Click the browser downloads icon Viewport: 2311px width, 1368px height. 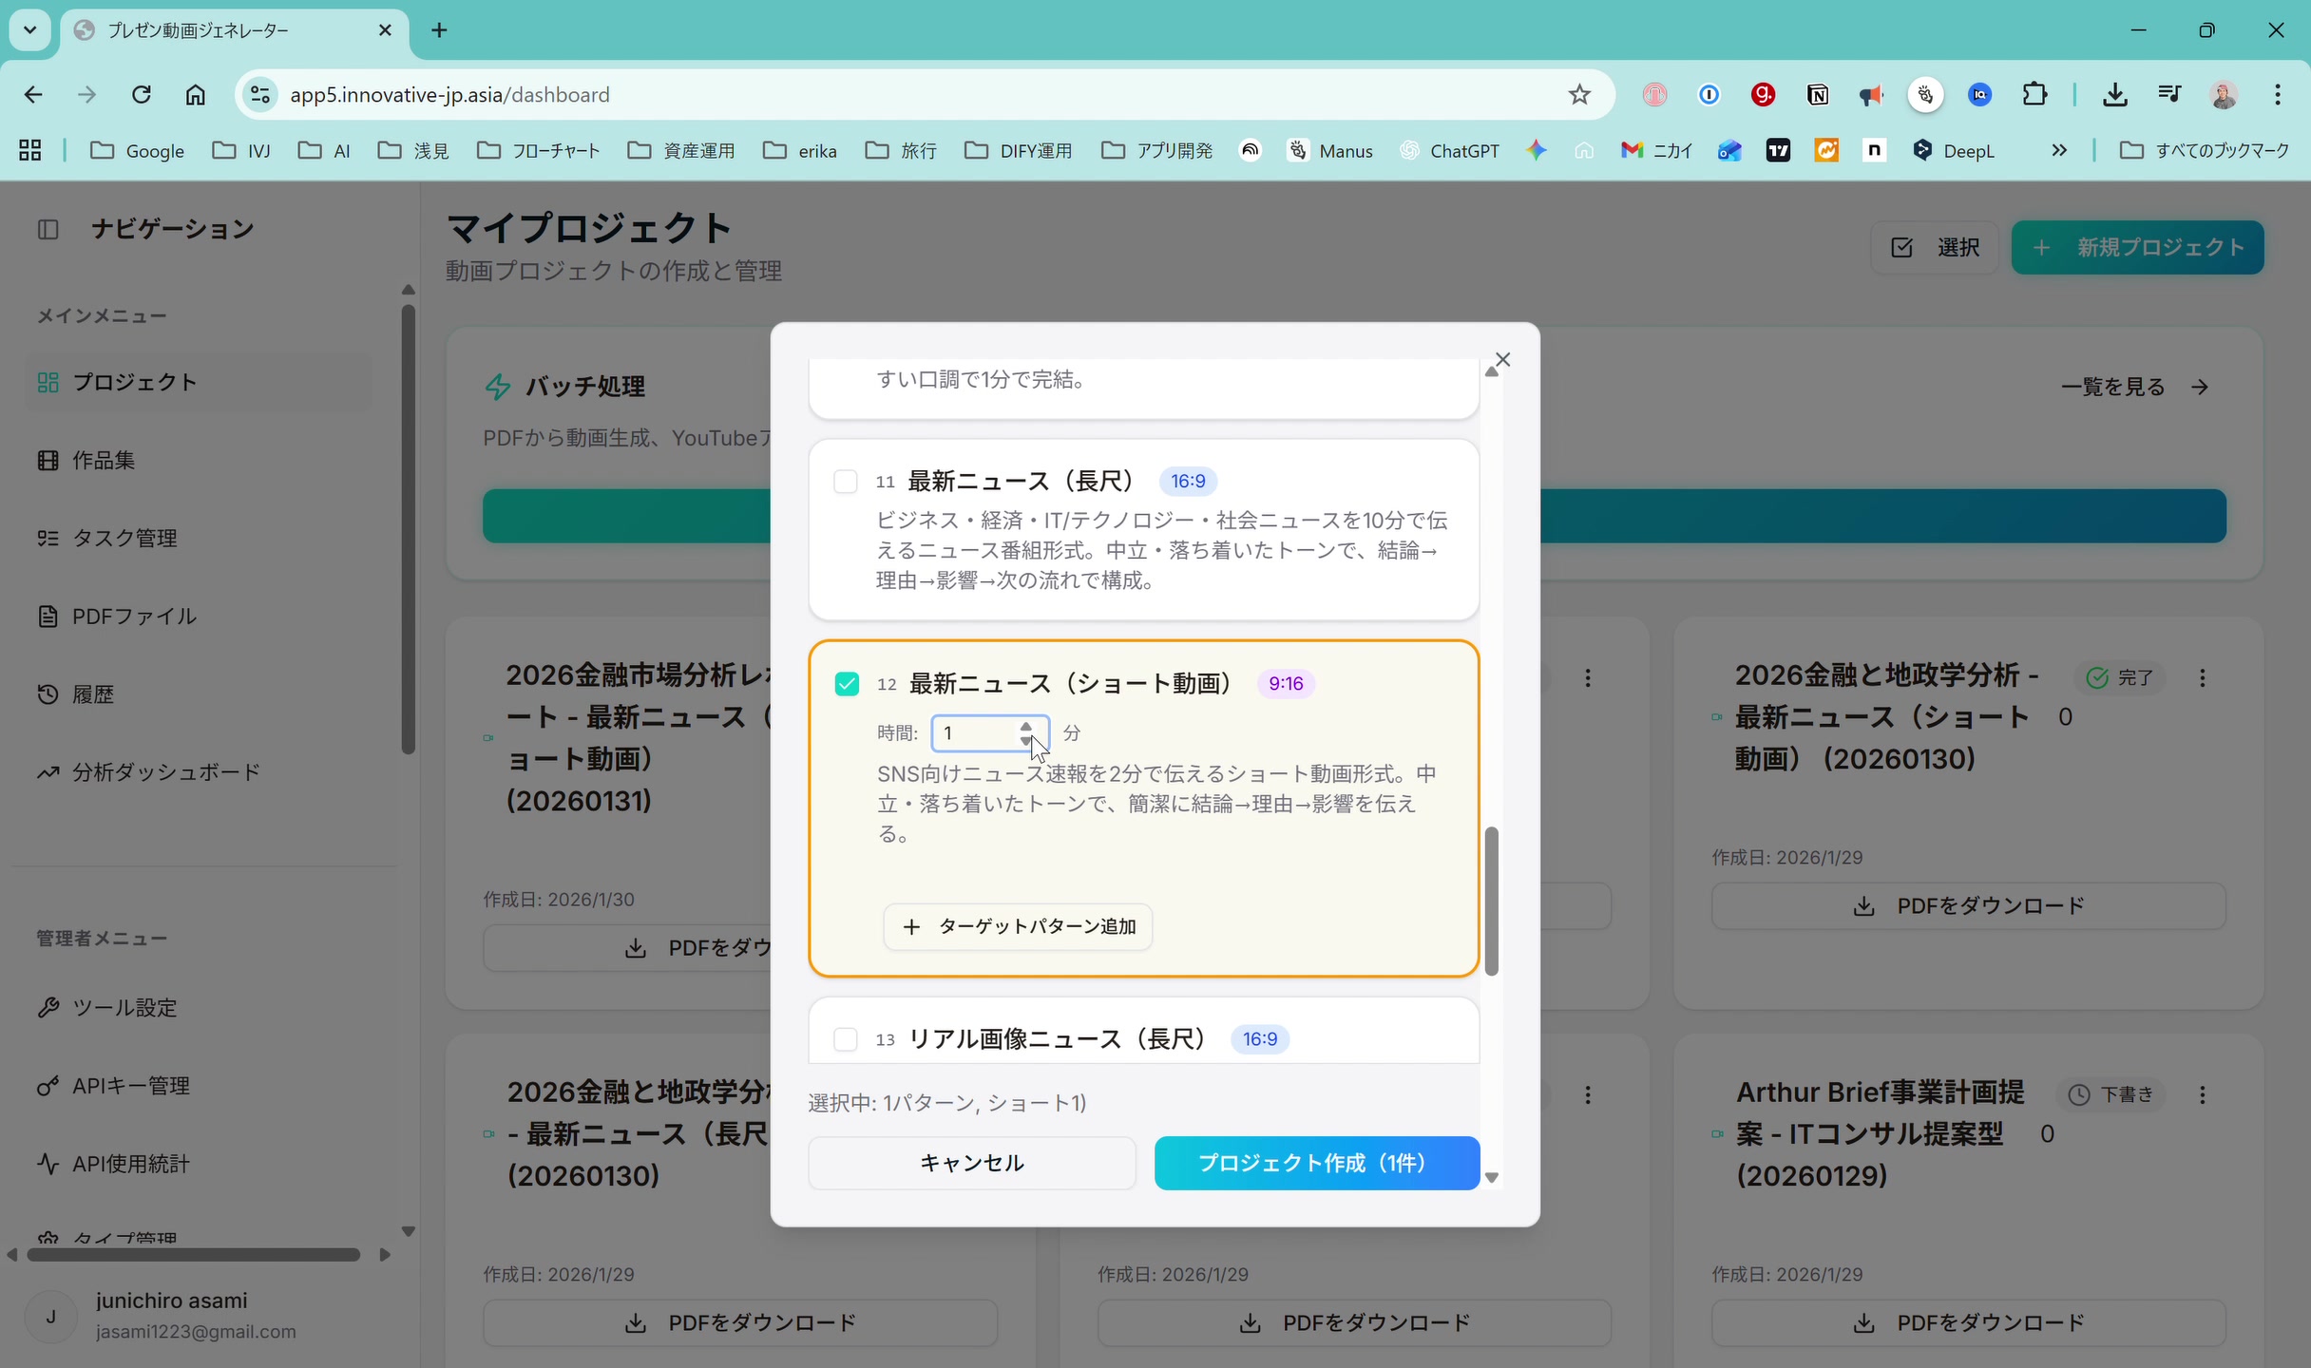tap(2114, 94)
